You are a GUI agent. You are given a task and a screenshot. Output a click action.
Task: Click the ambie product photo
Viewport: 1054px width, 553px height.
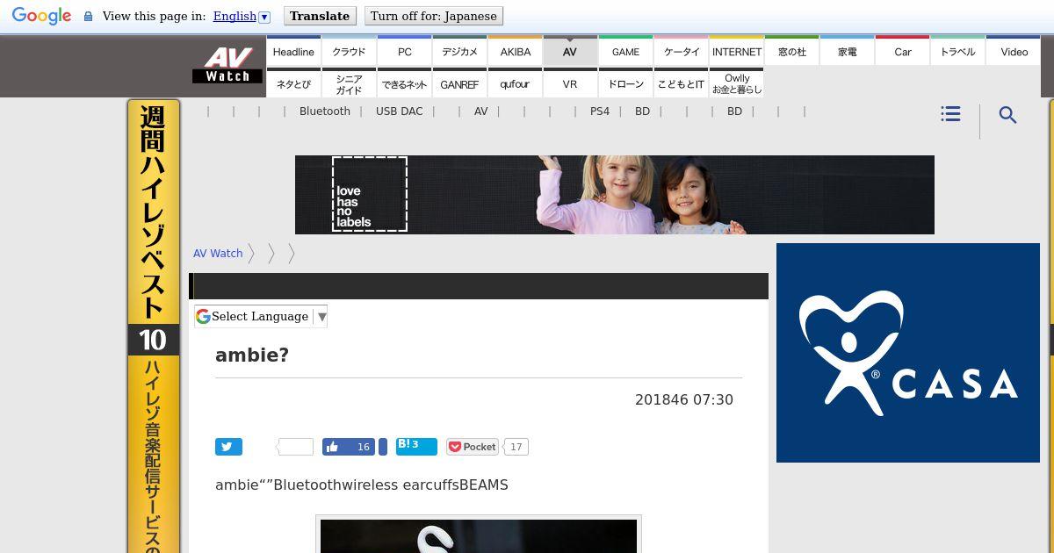479,535
